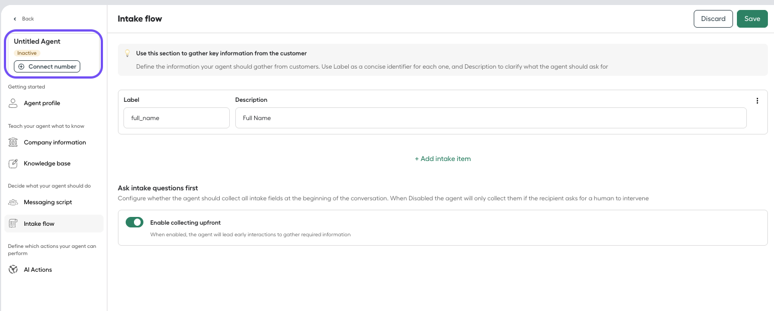Add a new intake item
Screen dimensions: 774x311
443,159
